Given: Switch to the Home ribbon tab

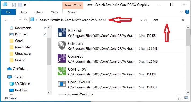Looking at the screenshot, I should coord(24,12).
